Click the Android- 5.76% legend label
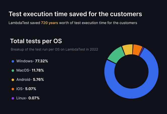Screen dimensions: 167x114 [x=30, y=80]
